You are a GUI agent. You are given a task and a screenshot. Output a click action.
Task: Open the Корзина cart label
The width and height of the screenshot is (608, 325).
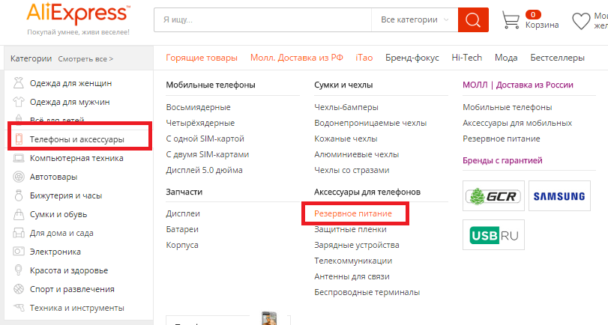coord(542,25)
